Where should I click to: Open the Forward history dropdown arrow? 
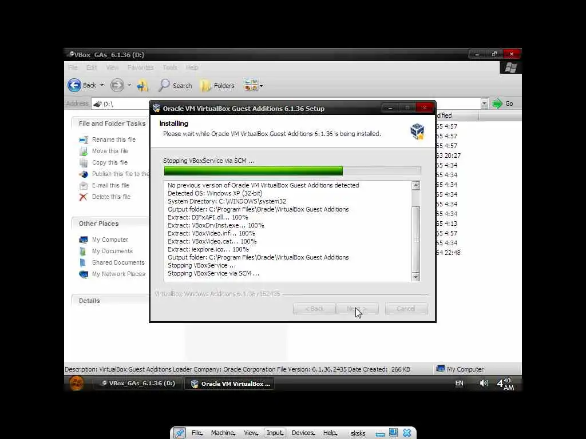coord(129,85)
